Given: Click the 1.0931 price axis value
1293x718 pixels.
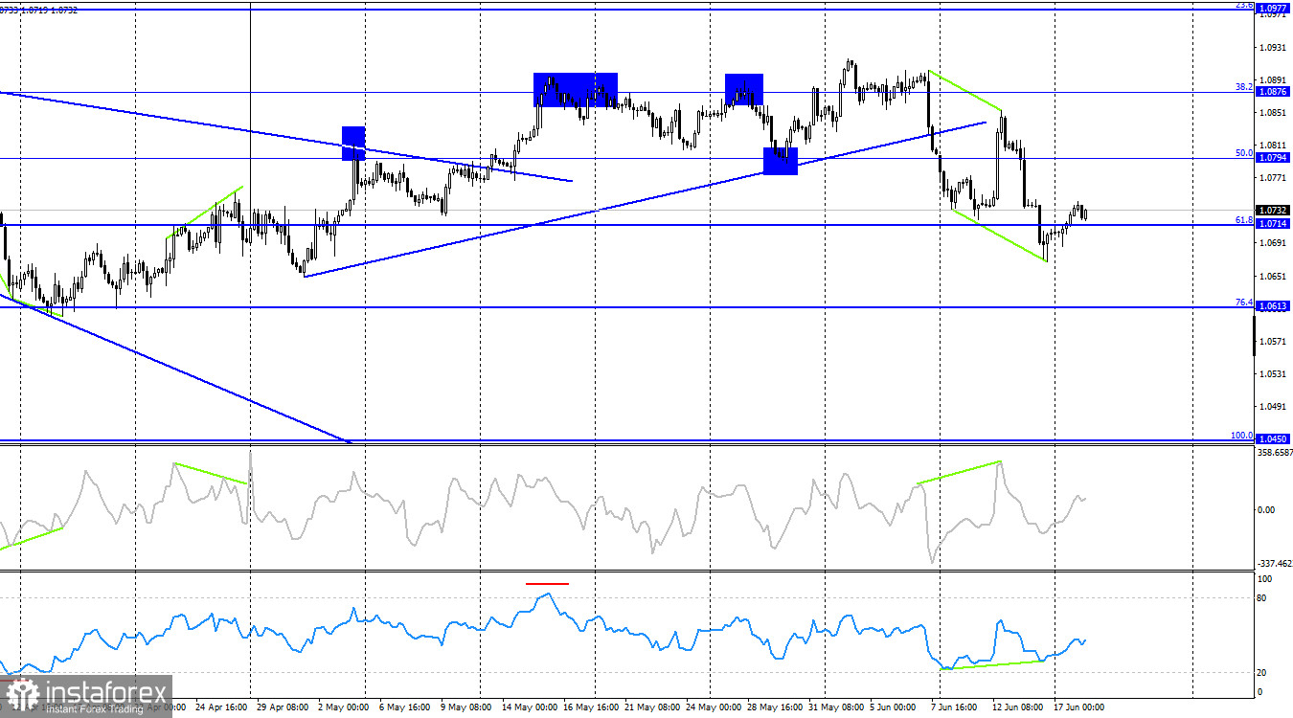Looking at the screenshot, I should click(1273, 47).
